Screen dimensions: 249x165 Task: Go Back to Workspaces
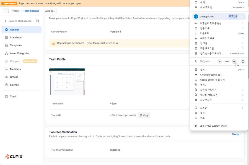tap(18, 21)
